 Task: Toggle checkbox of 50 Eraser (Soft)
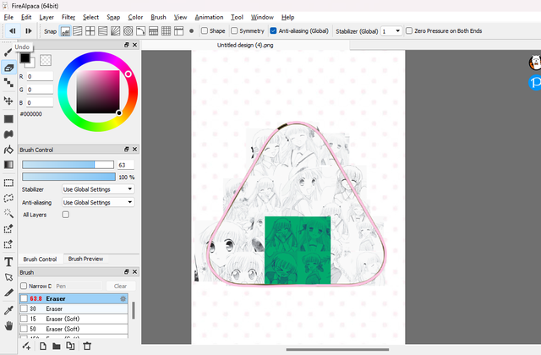coord(24,329)
